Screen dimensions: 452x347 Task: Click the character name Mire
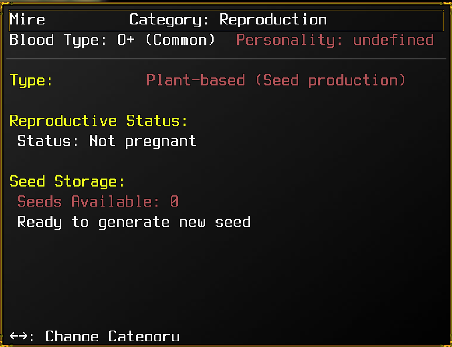(x=27, y=20)
